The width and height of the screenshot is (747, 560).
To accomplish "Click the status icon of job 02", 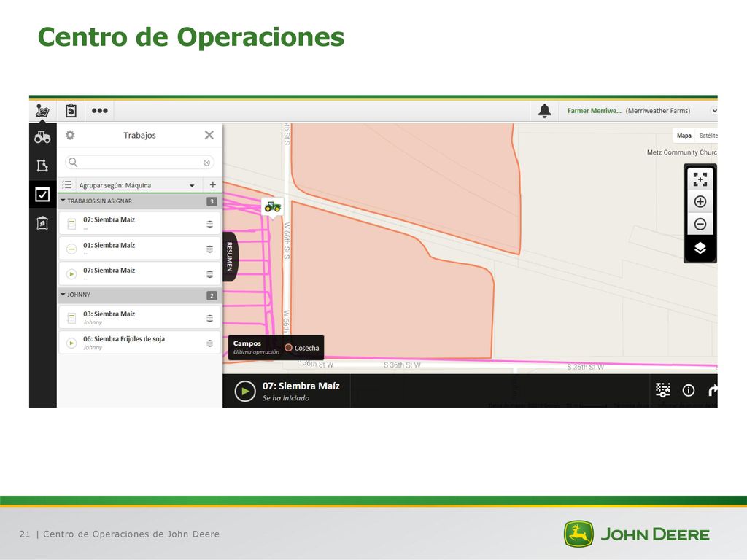I will pos(71,224).
